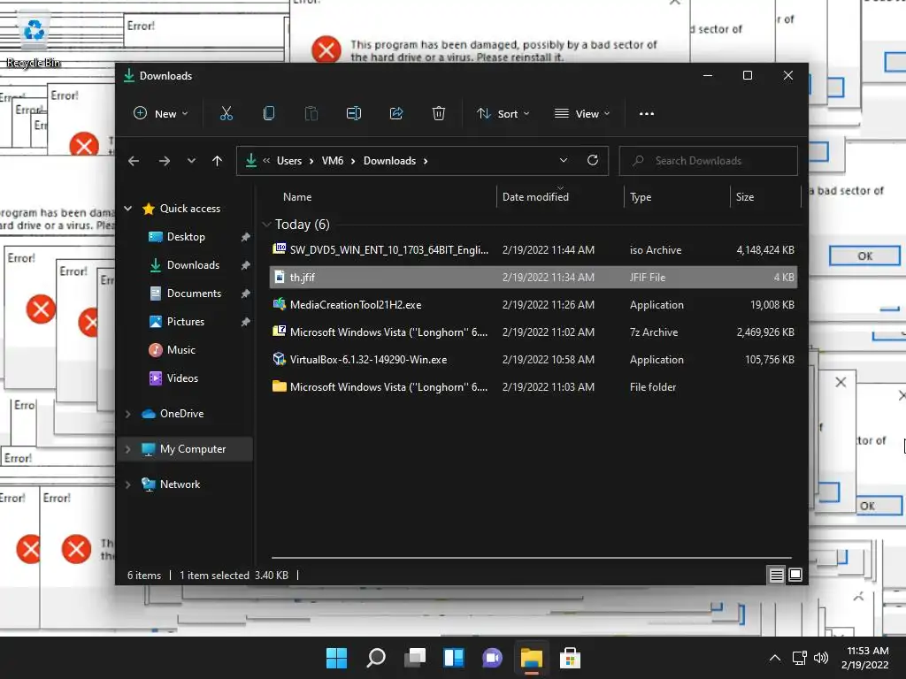Open the taskbar clock and date

(x=865, y=658)
